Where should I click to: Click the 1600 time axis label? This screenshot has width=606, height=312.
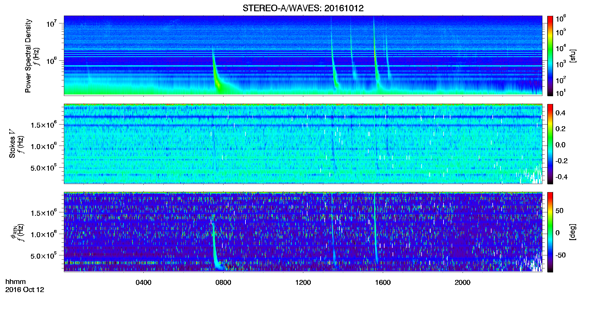click(x=383, y=282)
